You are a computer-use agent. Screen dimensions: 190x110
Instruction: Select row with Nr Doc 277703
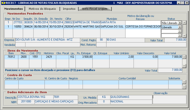click(65, 22)
